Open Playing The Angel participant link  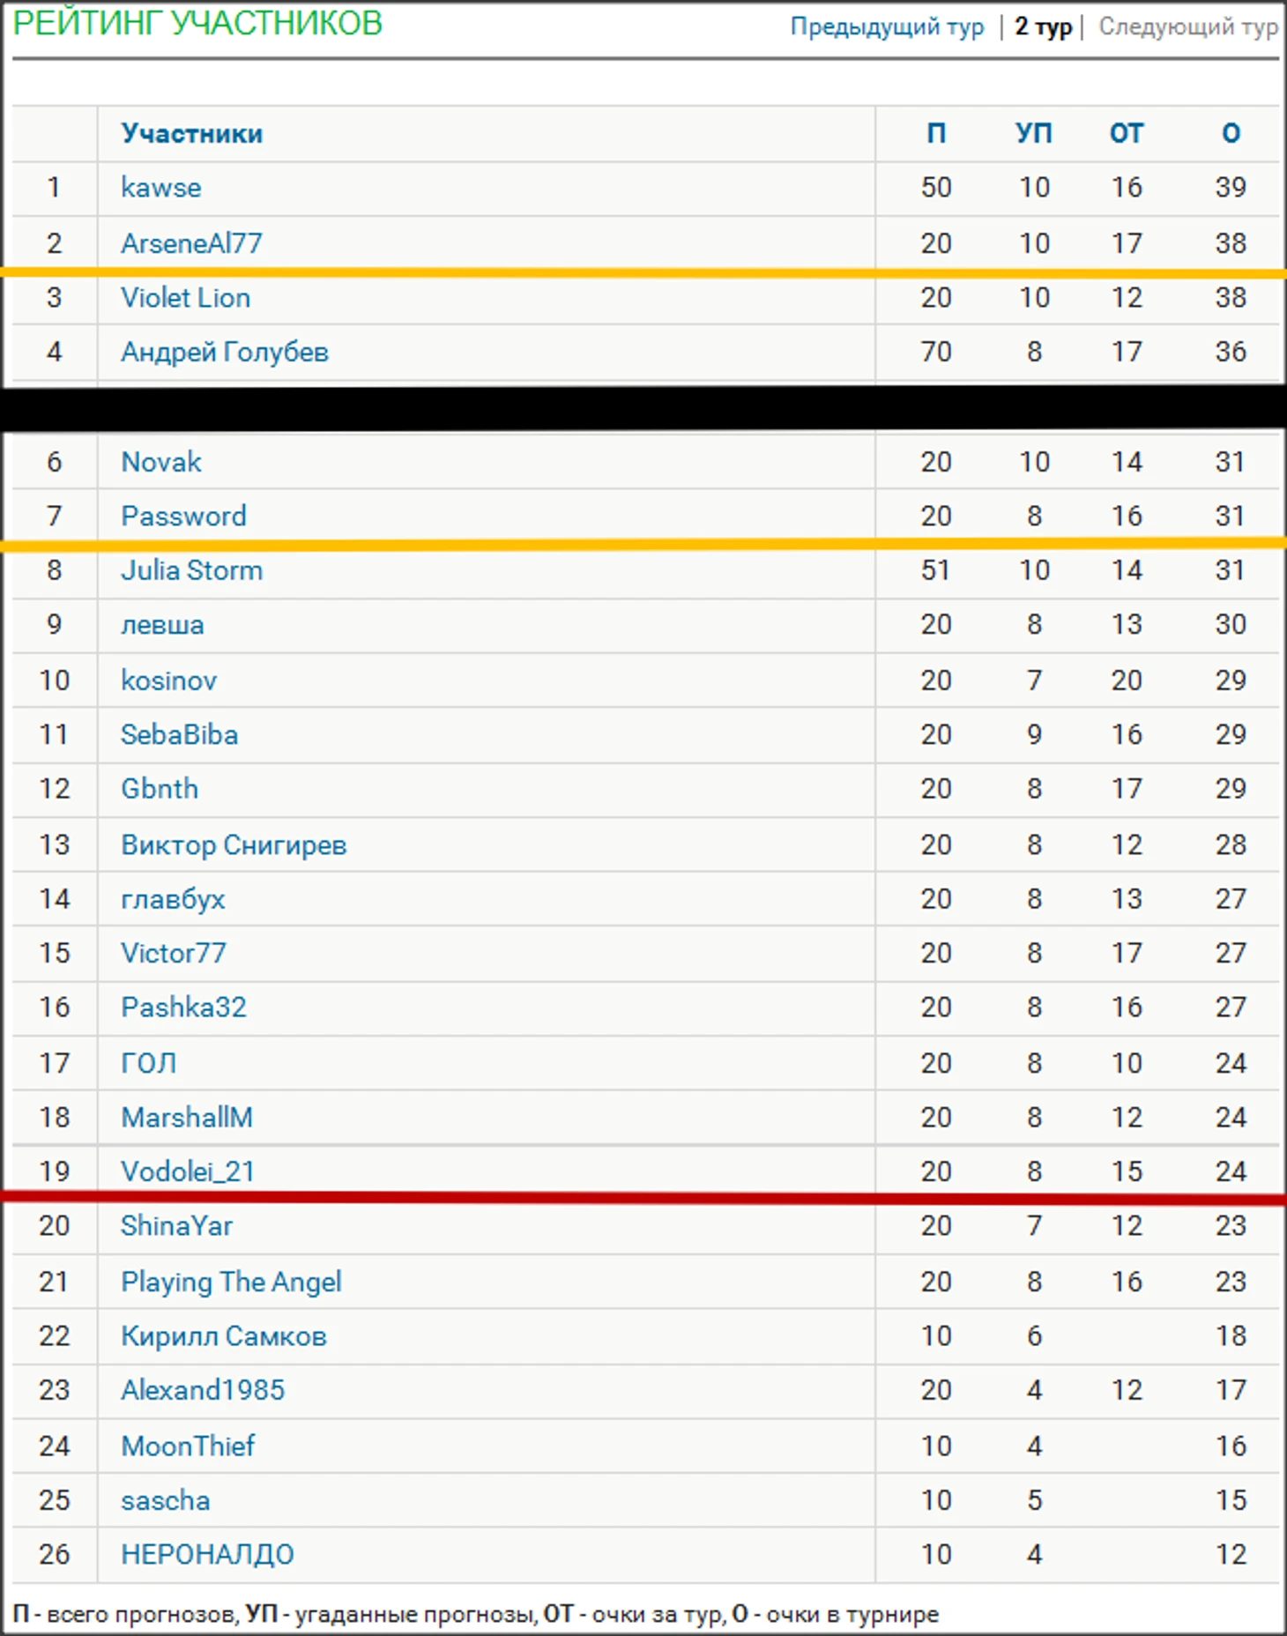click(x=231, y=1282)
